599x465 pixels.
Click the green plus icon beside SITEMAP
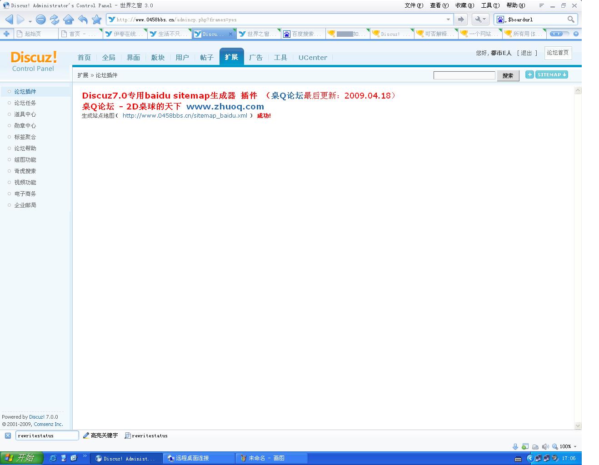click(529, 74)
